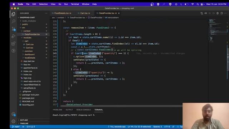This screenshot has width=229, height=129.
Task: Open the DEBUG CONSOLE panel tab
Action: (83, 110)
